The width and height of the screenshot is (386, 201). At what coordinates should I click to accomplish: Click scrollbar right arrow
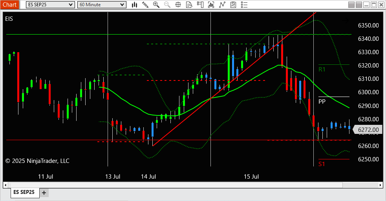tap(381, 185)
